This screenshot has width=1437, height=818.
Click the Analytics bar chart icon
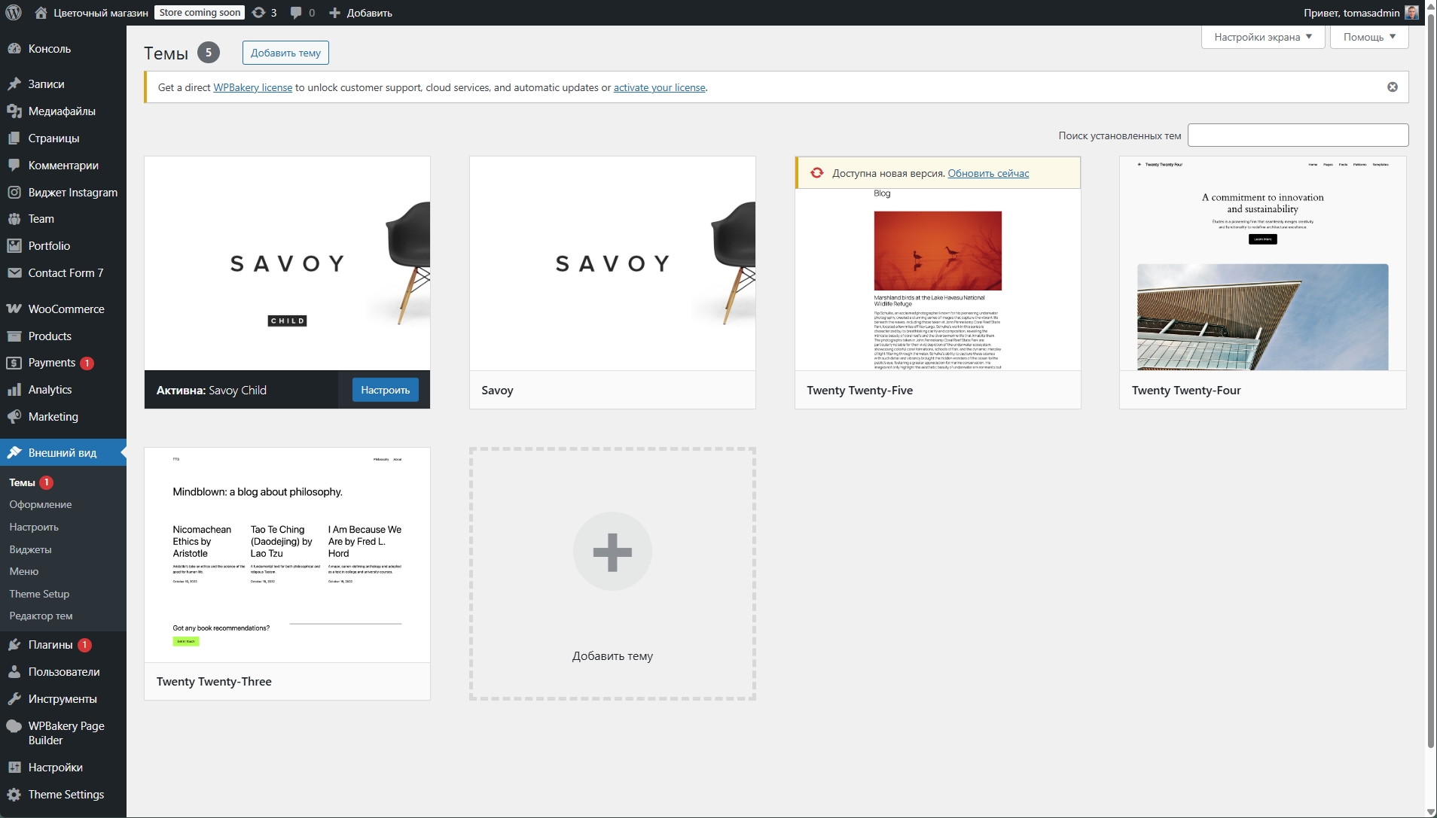pyautogui.click(x=14, y=390)
